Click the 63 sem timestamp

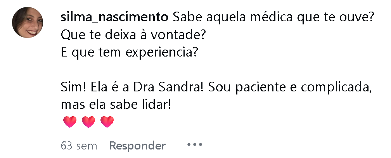[x=79, y=146]
